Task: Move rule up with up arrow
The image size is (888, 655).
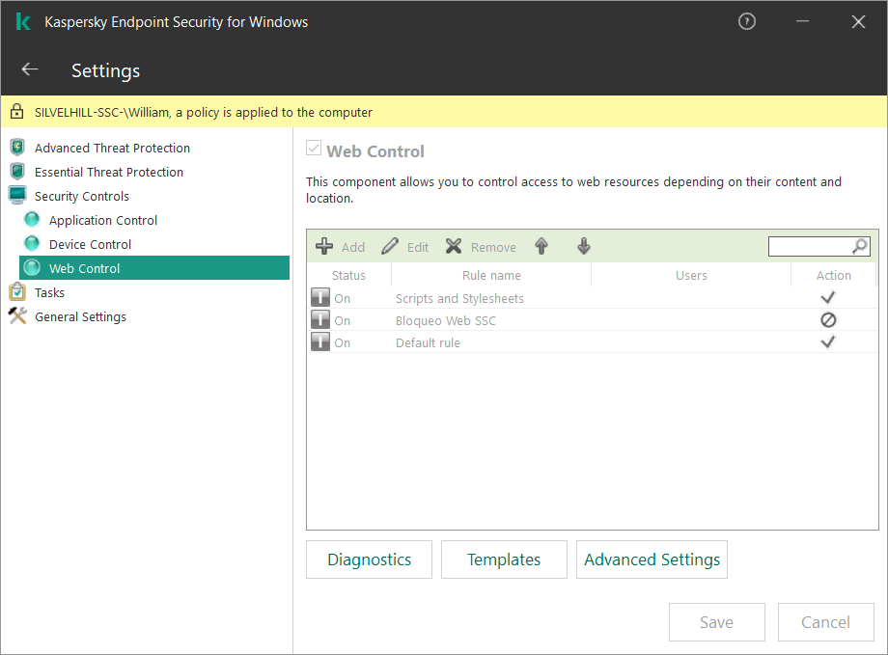Action: coord(541,247)
